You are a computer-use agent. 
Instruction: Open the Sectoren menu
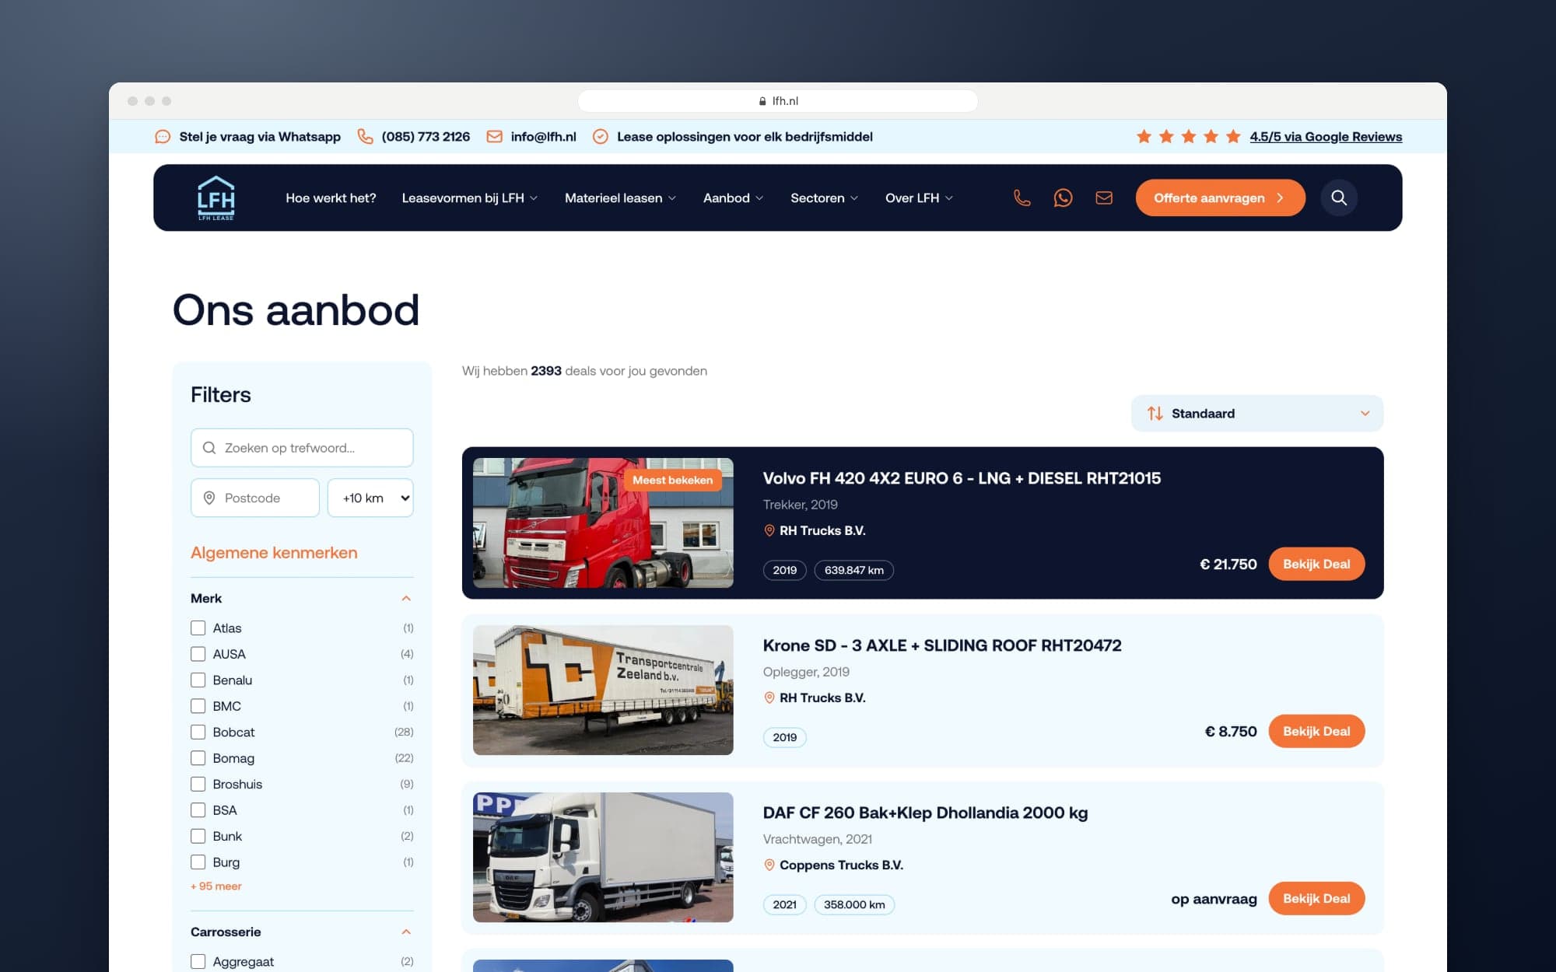click(824, 198)
